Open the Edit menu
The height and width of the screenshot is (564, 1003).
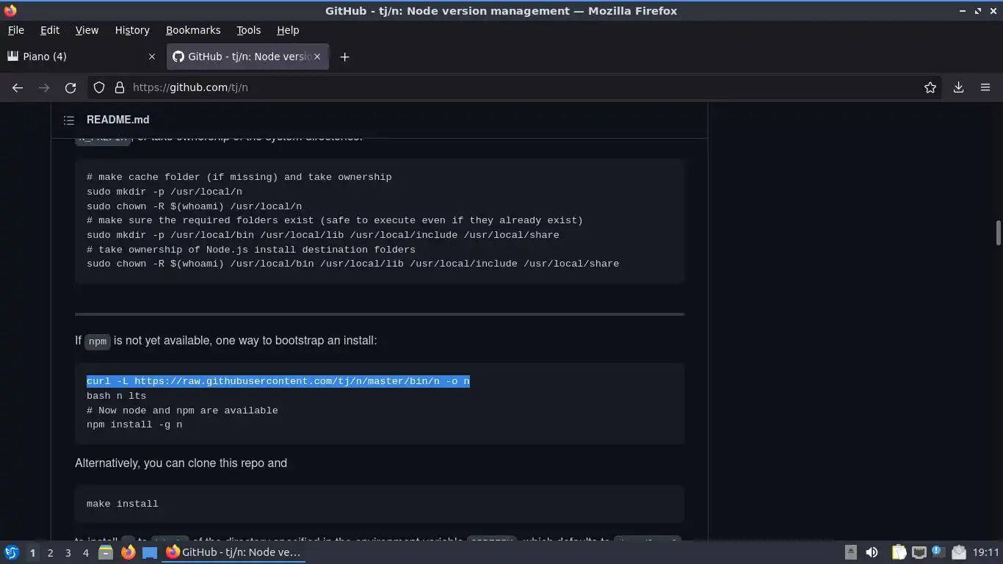(x=50, y=30)
